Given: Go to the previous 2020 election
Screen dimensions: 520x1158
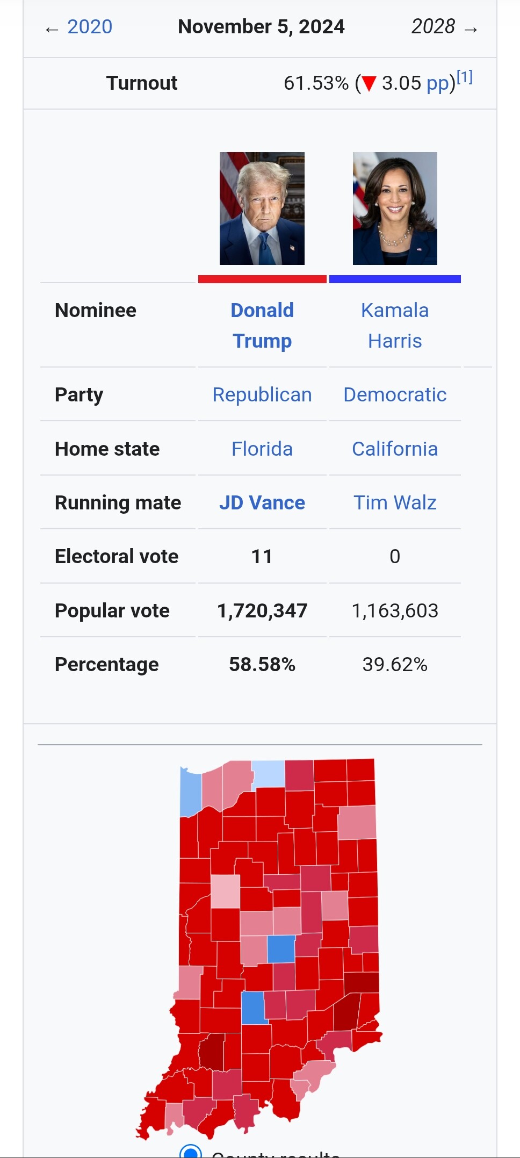Looking at the screenshot, I should (89, 27).
